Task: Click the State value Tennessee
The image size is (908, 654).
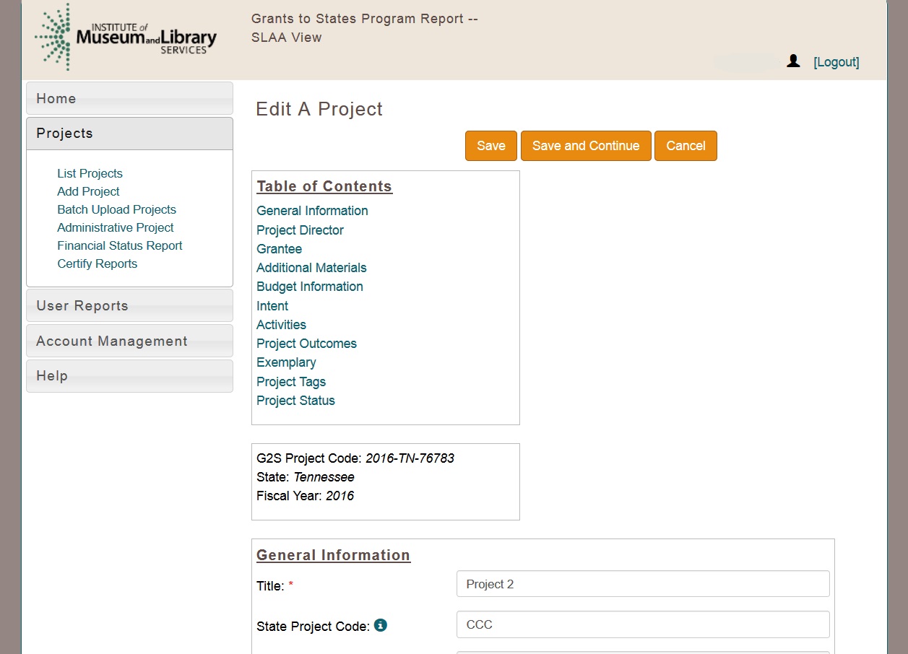Action: [324, 477]
